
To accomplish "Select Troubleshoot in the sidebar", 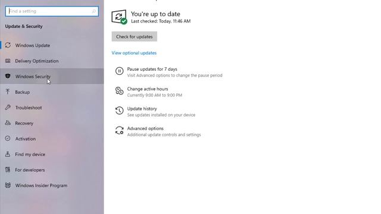I will [52, 107].
